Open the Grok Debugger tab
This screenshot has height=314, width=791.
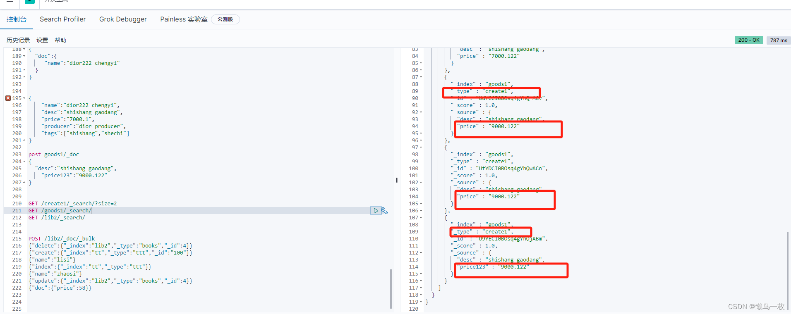(123, 19)
